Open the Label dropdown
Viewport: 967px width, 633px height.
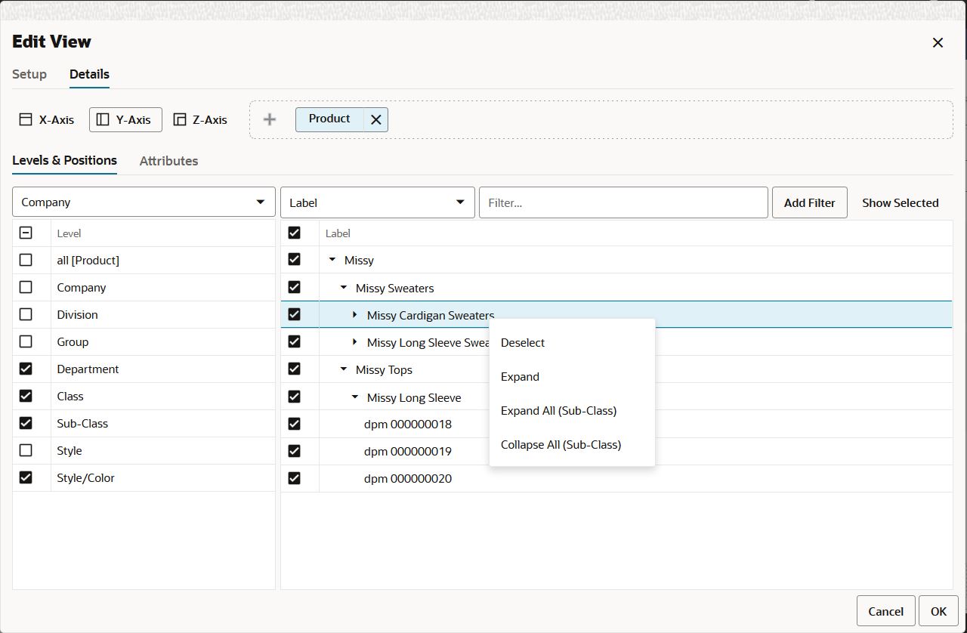[377, 202]
